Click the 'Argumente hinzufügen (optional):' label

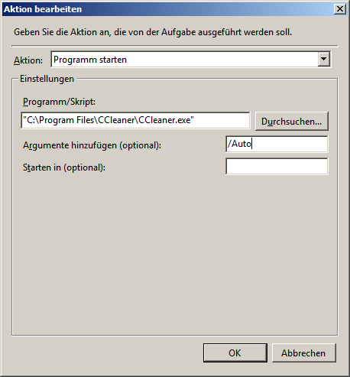92,145
